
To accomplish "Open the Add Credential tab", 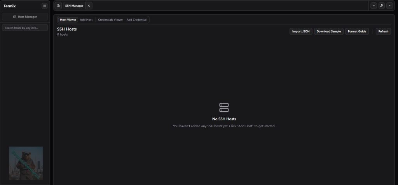I will coord(136,20).
